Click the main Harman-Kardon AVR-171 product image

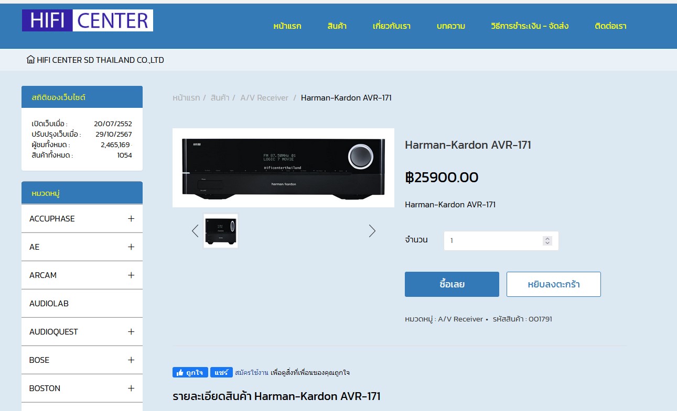[x=283, y=168]
